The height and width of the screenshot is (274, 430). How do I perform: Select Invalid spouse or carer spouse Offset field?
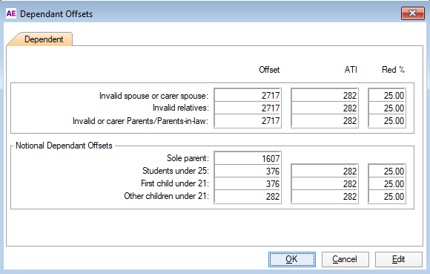click(x=248, y=95)
